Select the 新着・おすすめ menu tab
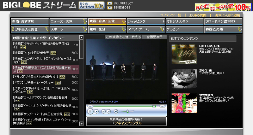253x135 pixels. click(x=30, y=21)
